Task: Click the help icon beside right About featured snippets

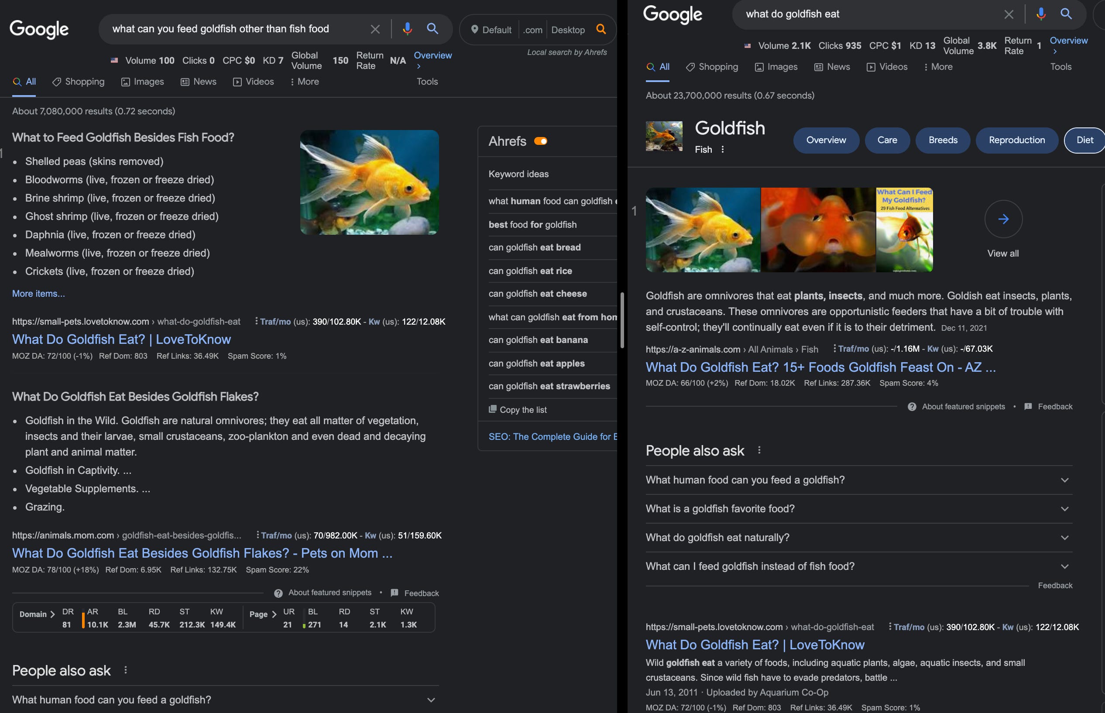Action: pos(912,407)
